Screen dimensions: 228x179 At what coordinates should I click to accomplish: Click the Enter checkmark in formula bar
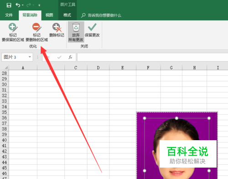tap(59, 57)
